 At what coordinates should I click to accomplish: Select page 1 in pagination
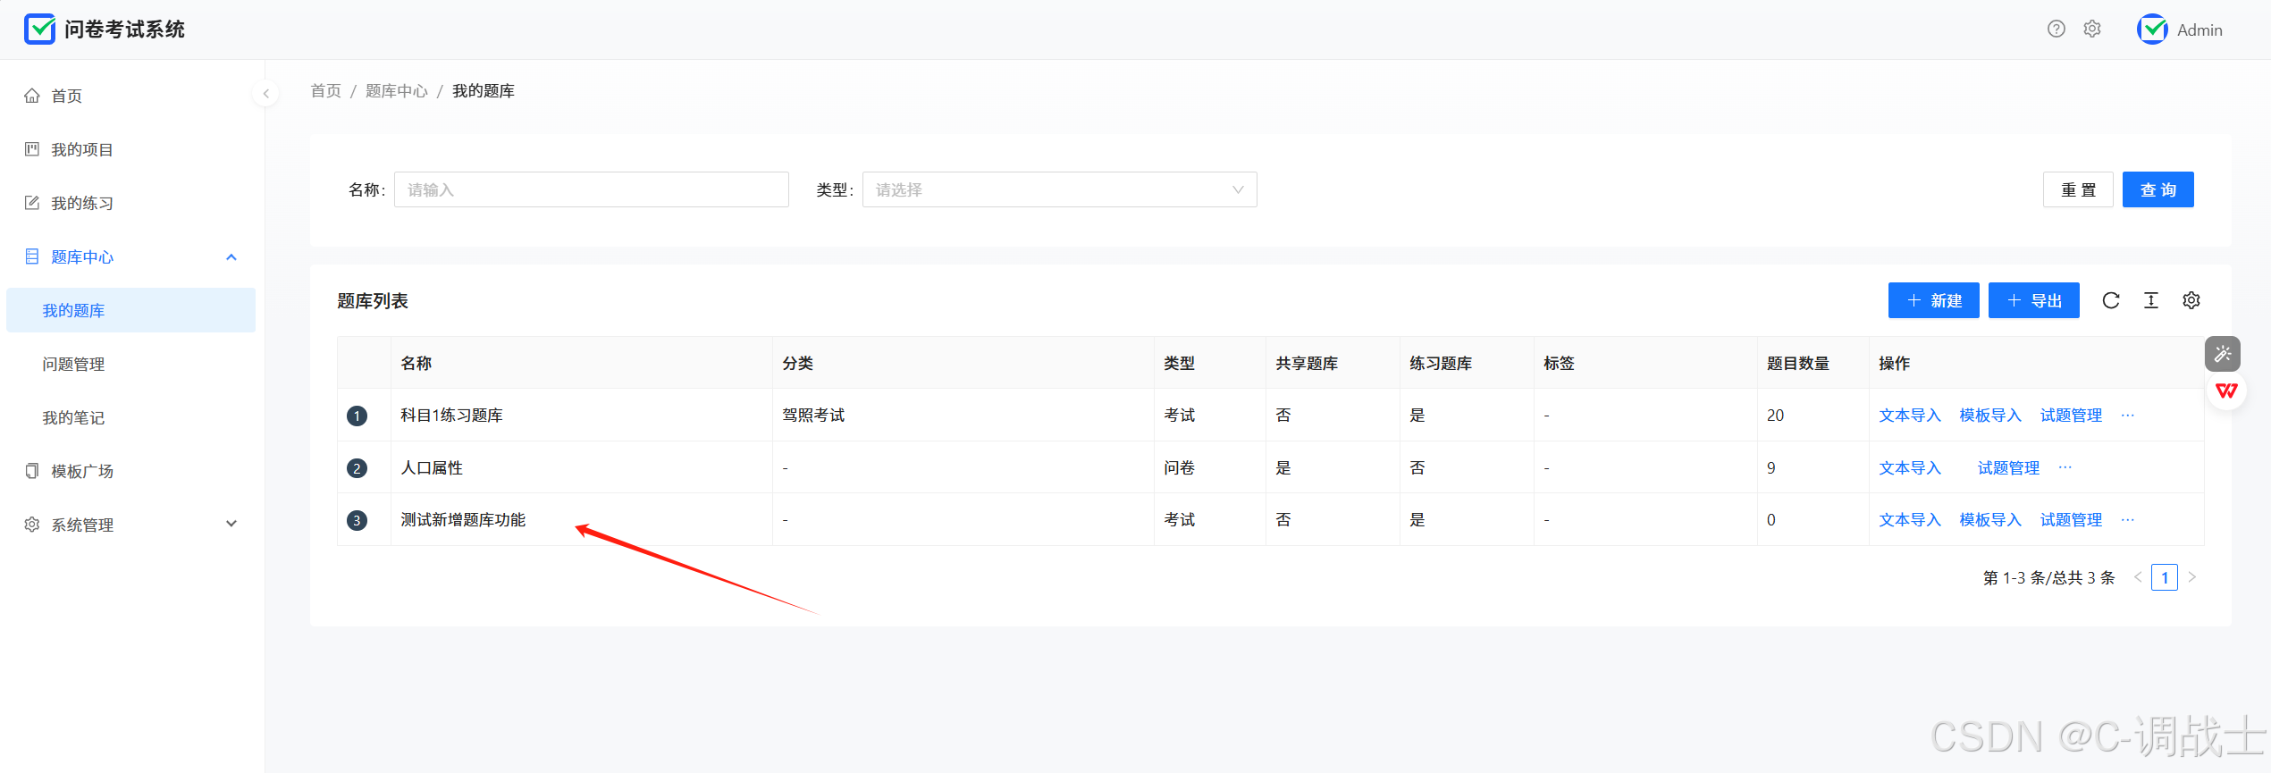coord(2165,577)
